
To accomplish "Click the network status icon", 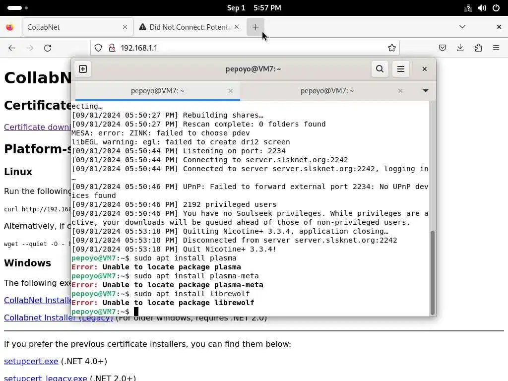I will (x=468, y=8).
